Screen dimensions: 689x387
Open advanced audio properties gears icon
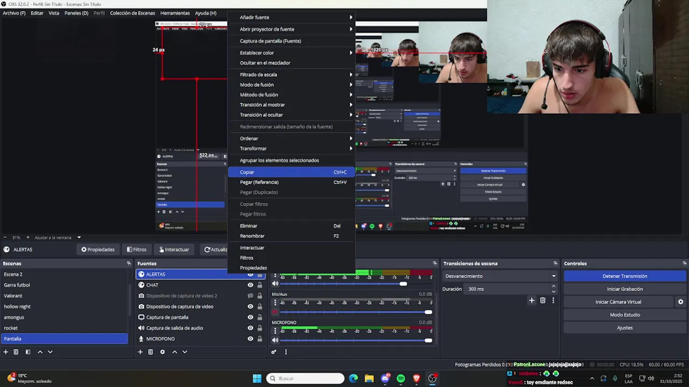tap(274, 352)
